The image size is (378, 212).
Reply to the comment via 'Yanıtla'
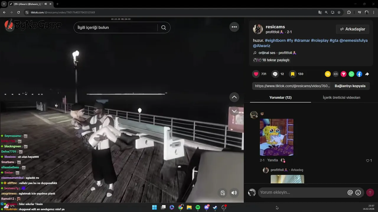click(273, 160)
